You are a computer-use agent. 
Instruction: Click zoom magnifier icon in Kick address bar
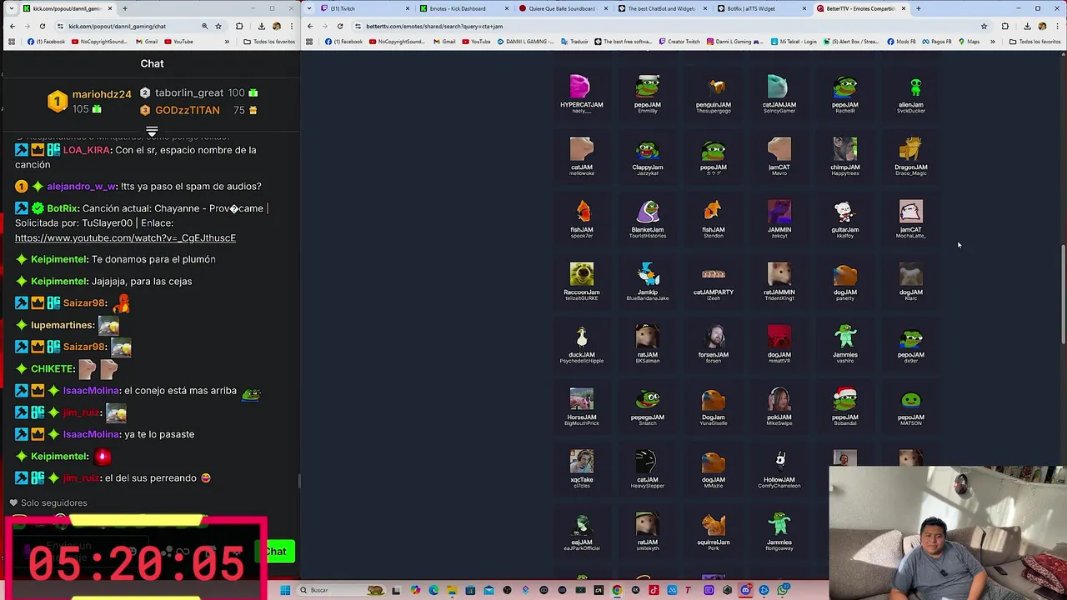click(x=204, y=26)
